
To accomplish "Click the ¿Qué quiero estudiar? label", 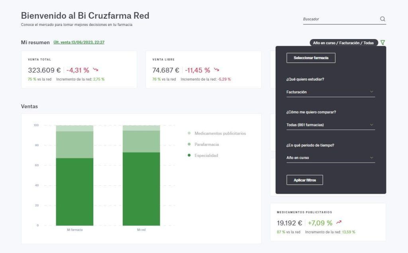I will pos(305,79).
